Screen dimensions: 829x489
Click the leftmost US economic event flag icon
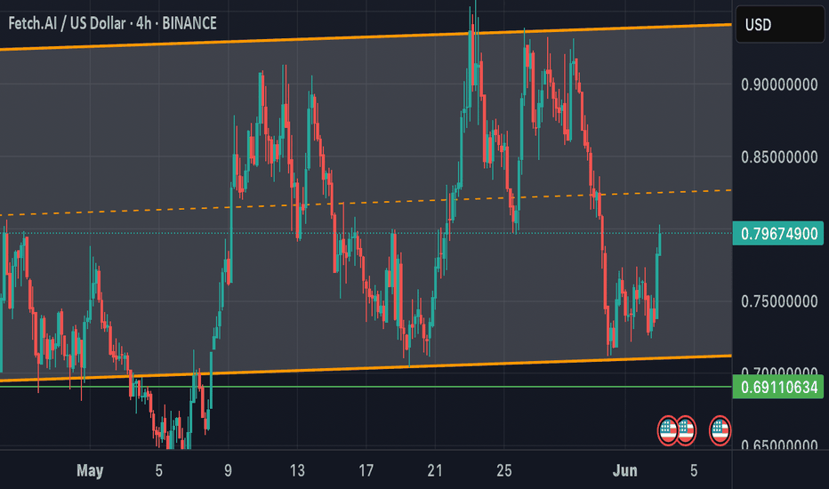point(668,430)
